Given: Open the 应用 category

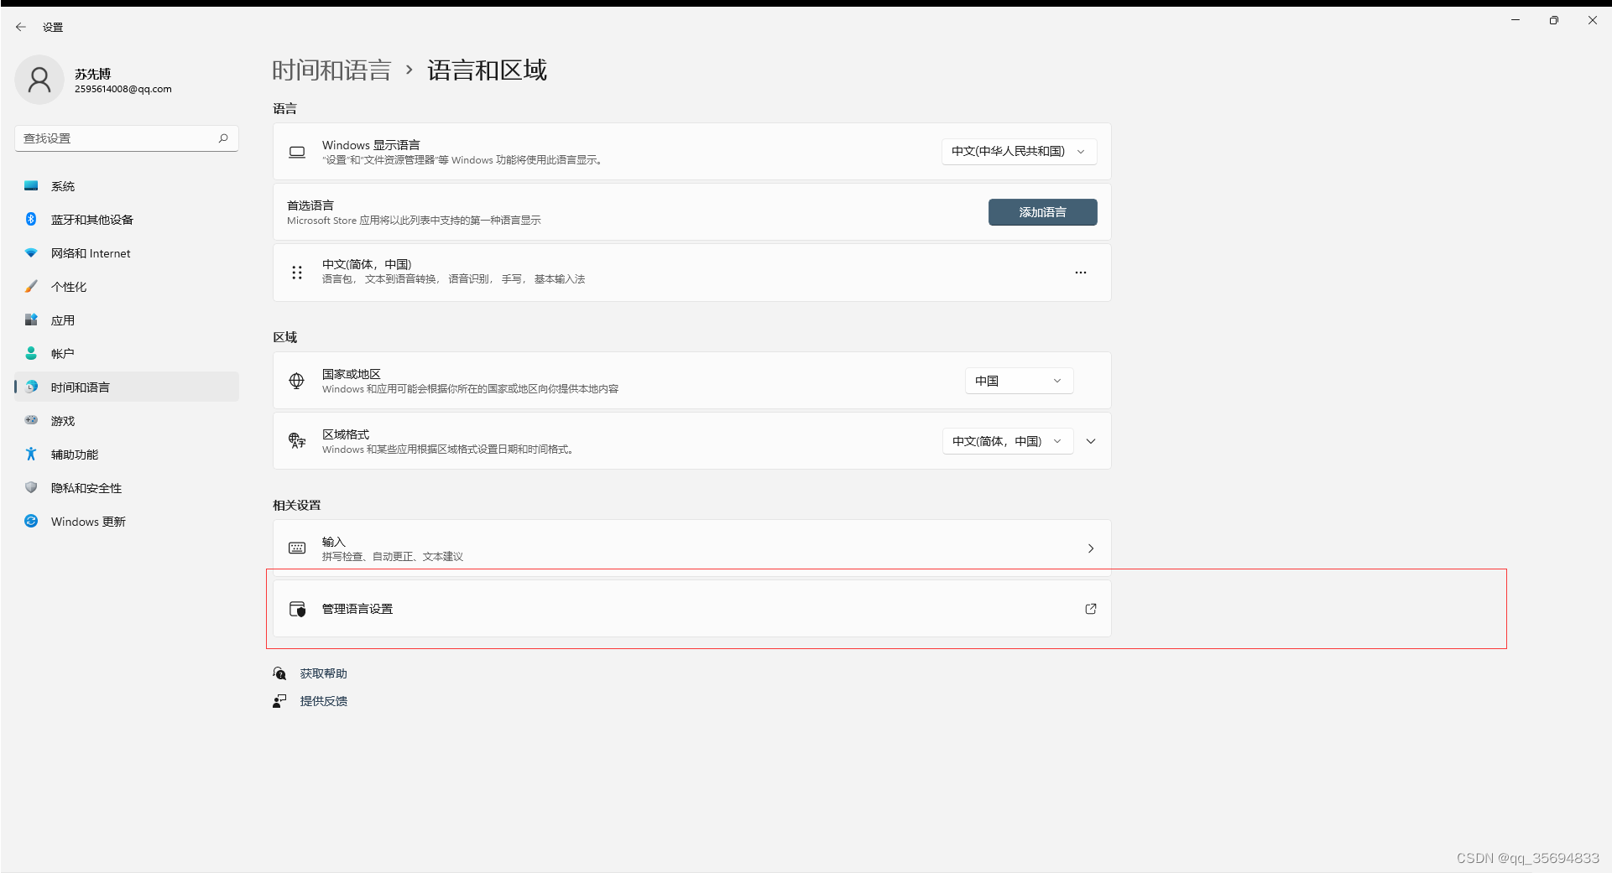Looking at the screenshot, I should 127,320.
